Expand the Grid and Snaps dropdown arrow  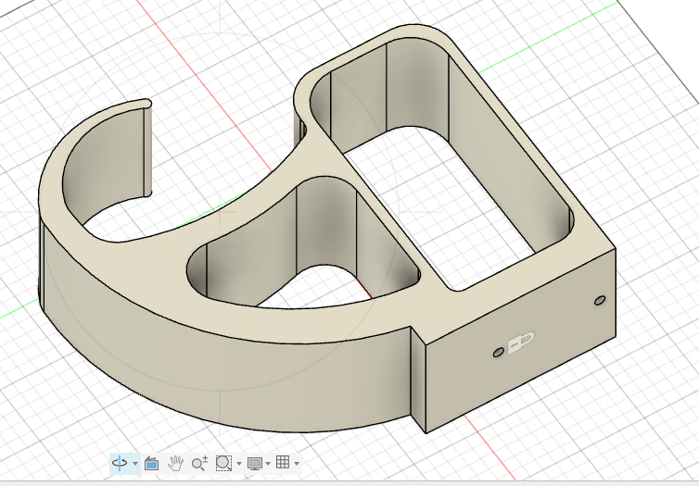(x=297, y=463)
